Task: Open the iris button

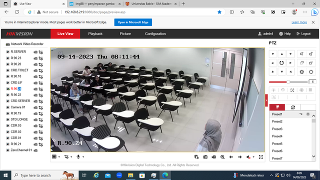Action: (311, 72)
